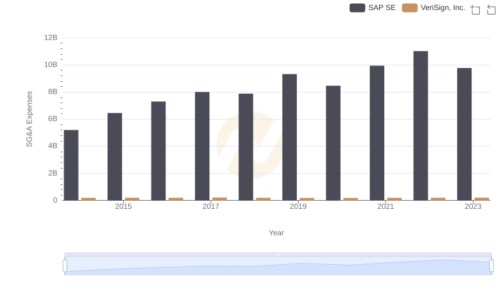This screenshot has width=503, height=290.
Task: Click the 8B y-axis label
Action: coord(53,92)
